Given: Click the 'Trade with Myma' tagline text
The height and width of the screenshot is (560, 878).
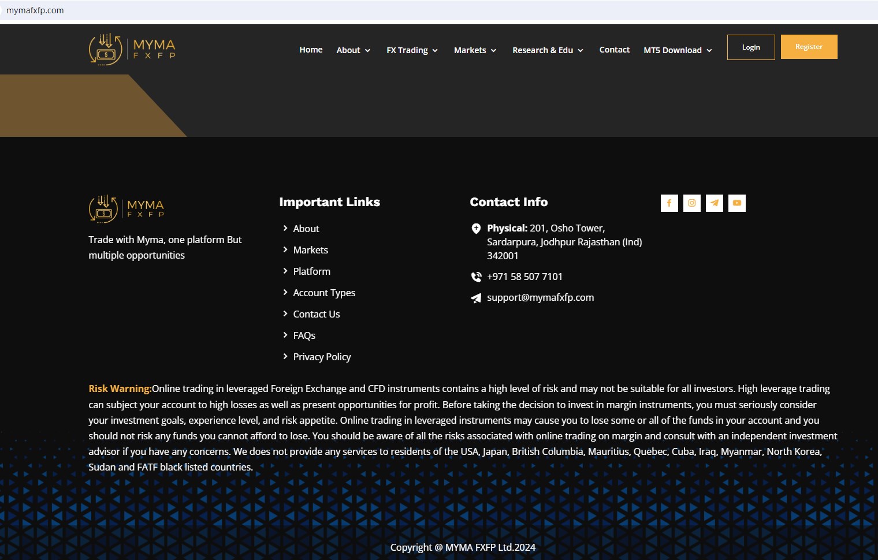Looking at the screenshot, I should click(x=165, y=247).
